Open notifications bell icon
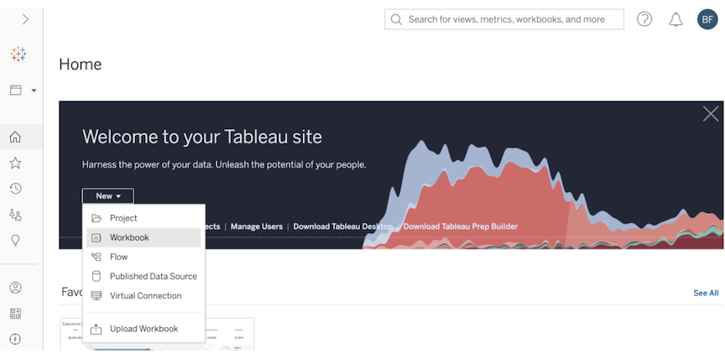The height and width of the screenshot is (354, 725). (675, 19)
